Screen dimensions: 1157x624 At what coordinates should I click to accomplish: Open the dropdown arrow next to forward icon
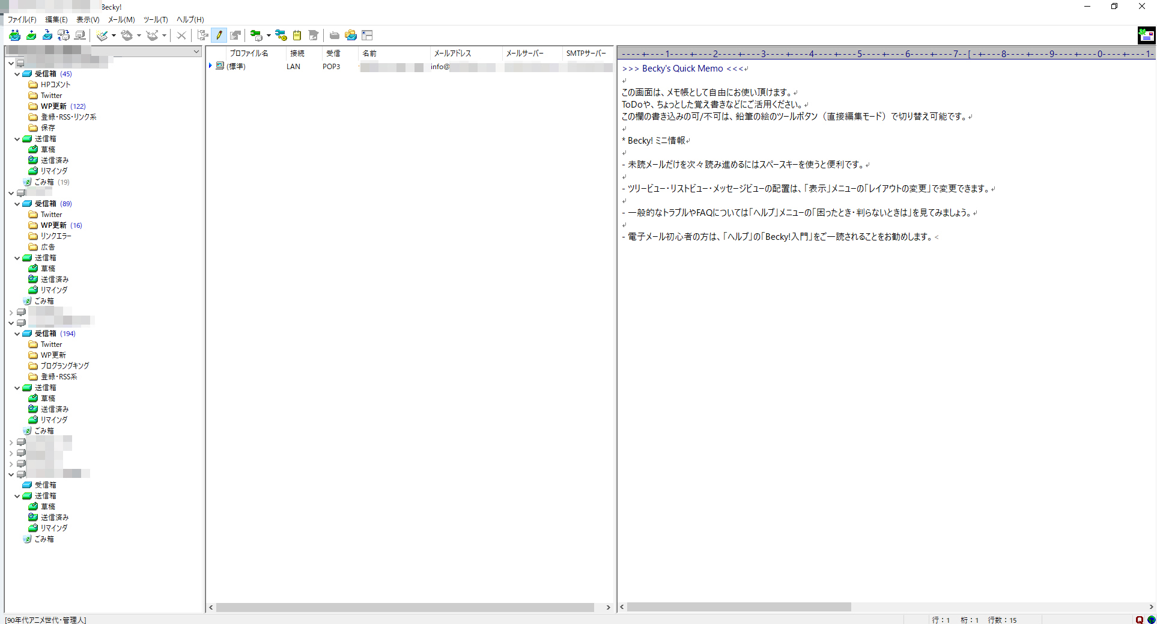click(x=164, y=35)
